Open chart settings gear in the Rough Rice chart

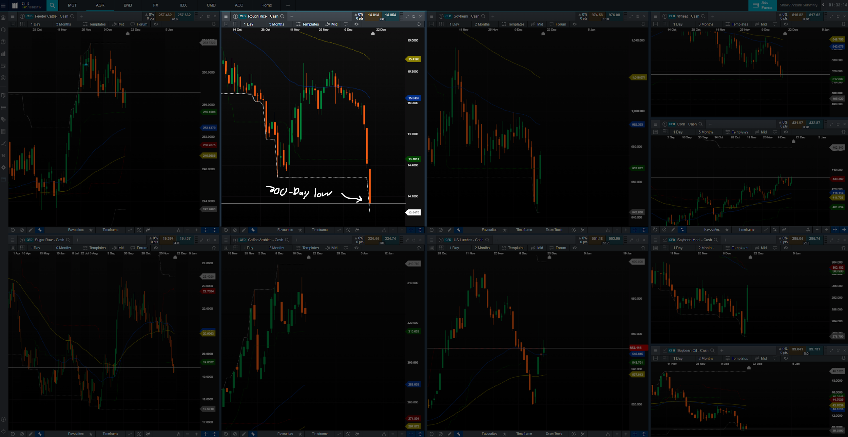(x=419, y=24)
